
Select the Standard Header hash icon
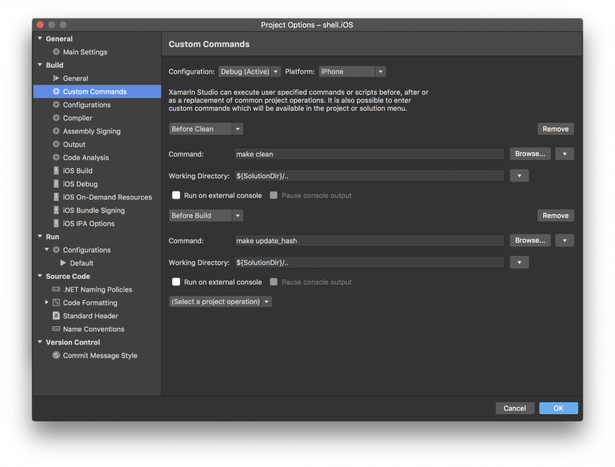click(56, 316)
